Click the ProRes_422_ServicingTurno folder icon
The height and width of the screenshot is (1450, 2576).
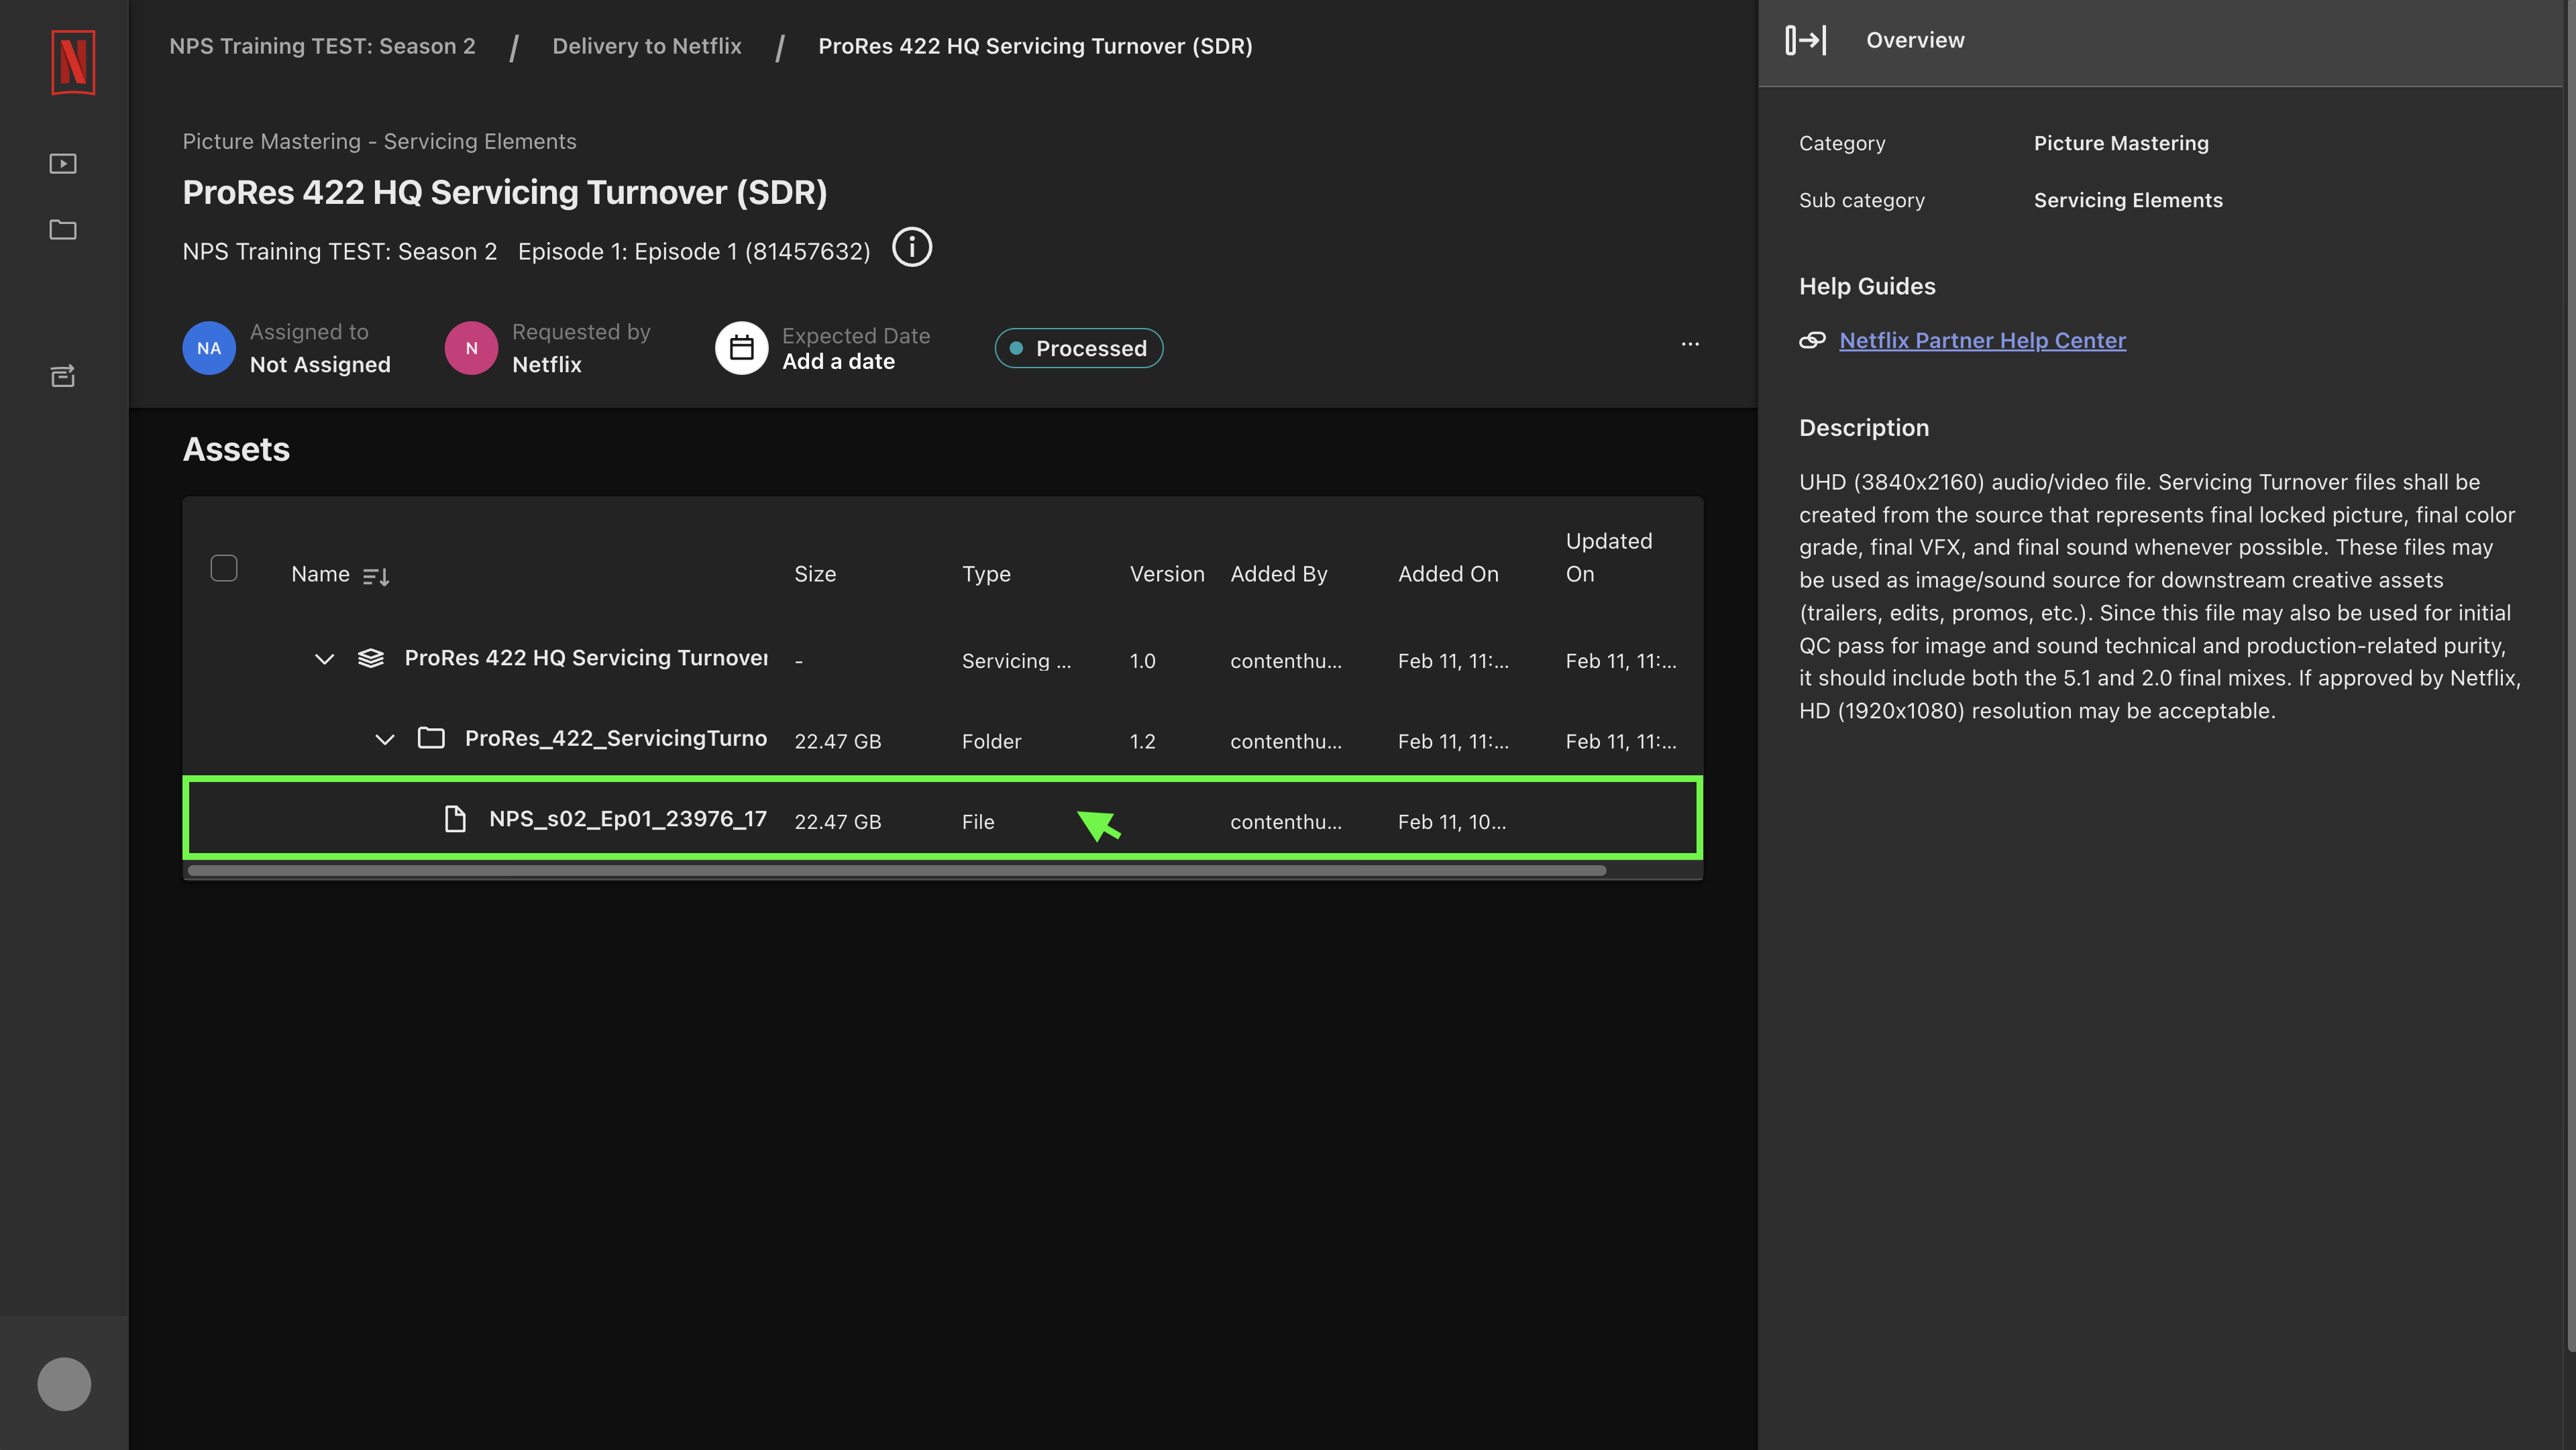[431, 738]
